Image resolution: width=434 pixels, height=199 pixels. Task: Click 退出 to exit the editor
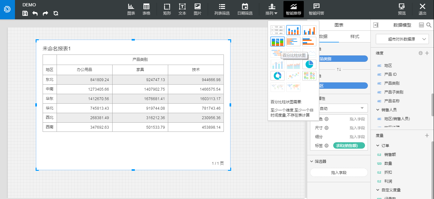tap(422, 10)
